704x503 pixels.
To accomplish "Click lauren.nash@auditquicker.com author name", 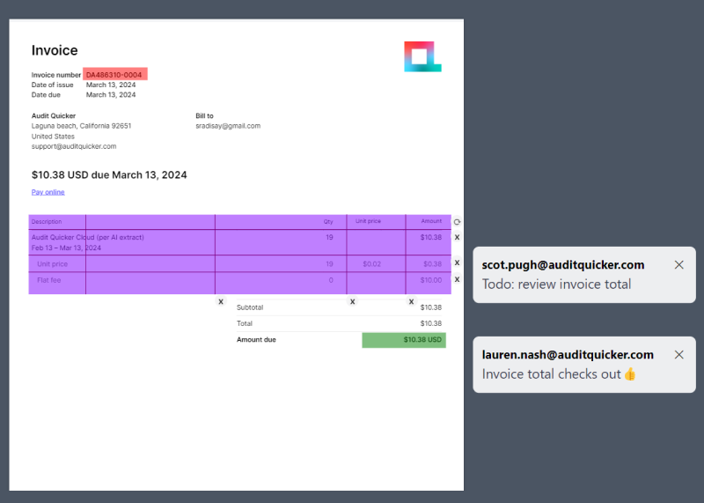I will (x=568, y=355).
